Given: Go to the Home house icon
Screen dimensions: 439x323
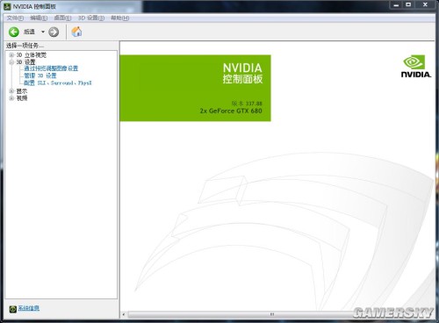Looking at the screenshot, I should point(76,32).
